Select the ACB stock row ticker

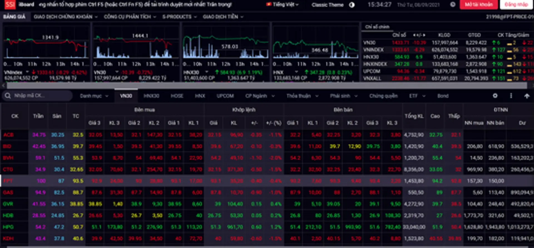(8, 135)
